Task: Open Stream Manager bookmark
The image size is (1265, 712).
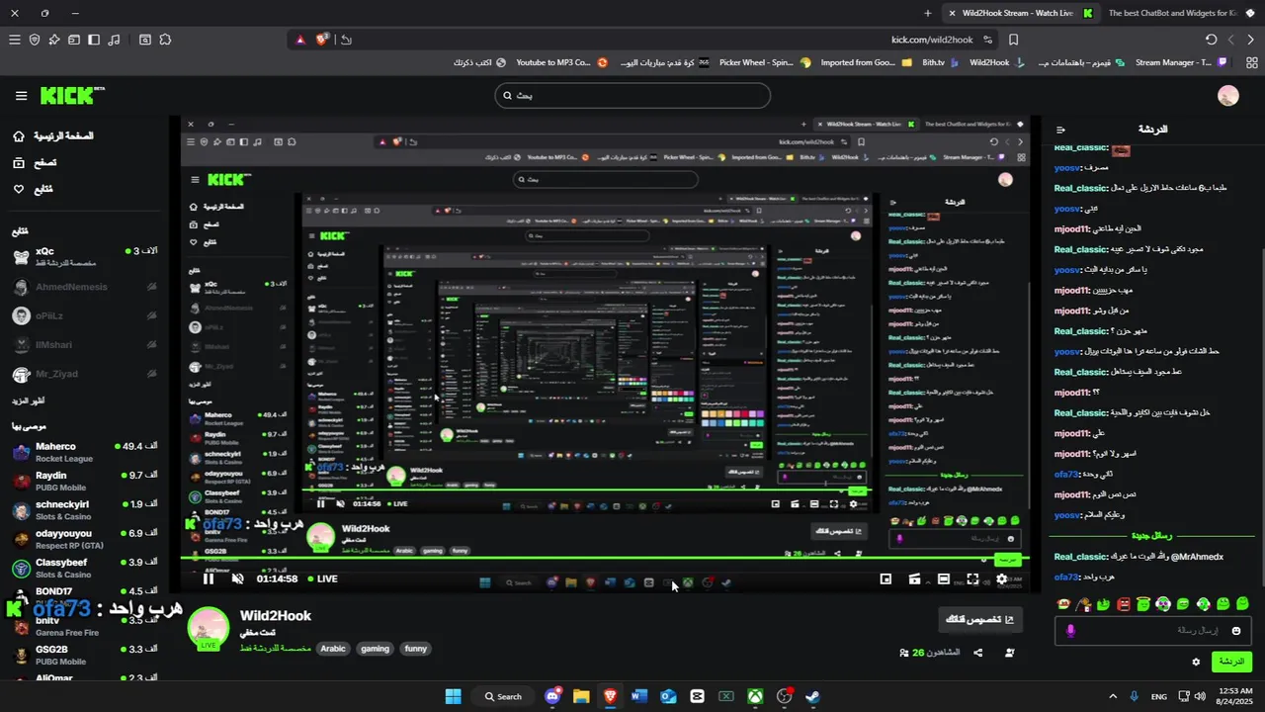Action: [1181, 62]
